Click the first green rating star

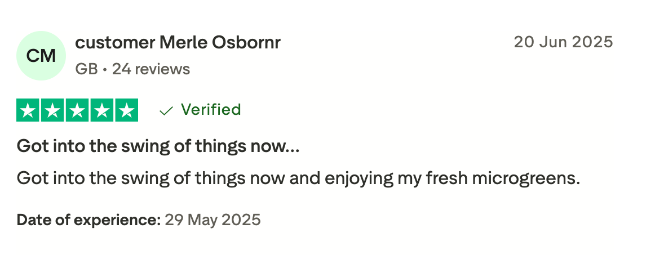click(28, 110)
